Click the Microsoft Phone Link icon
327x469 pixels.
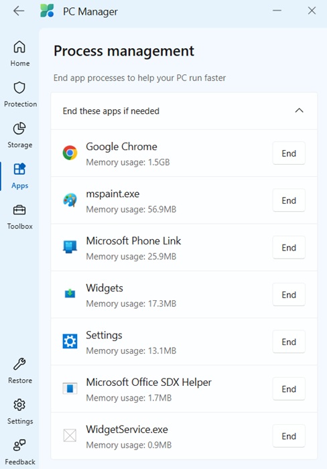point(70,247)
